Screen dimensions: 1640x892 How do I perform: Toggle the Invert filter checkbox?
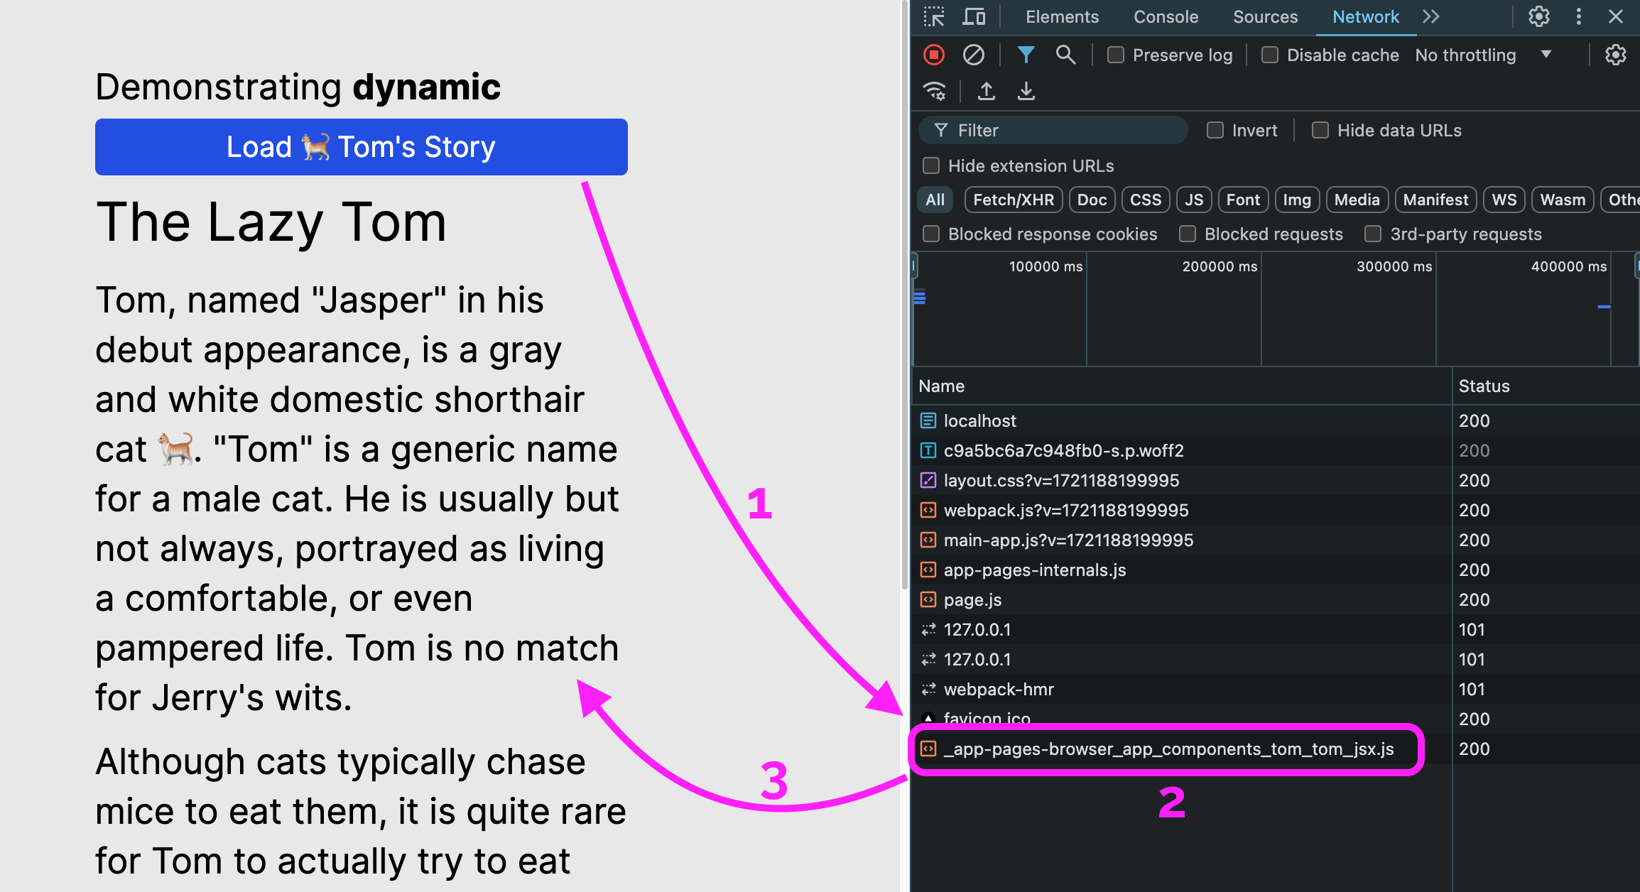(1215, 131)
